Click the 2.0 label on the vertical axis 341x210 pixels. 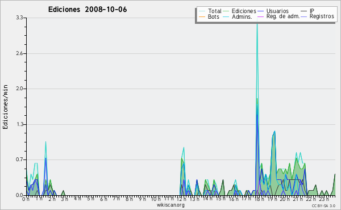click(x=19, y=89)
